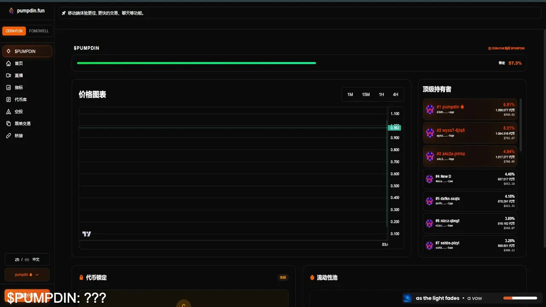Click the 0.982 current price label
The width and height of the screenshot is (546, 307).
(395, 128)
